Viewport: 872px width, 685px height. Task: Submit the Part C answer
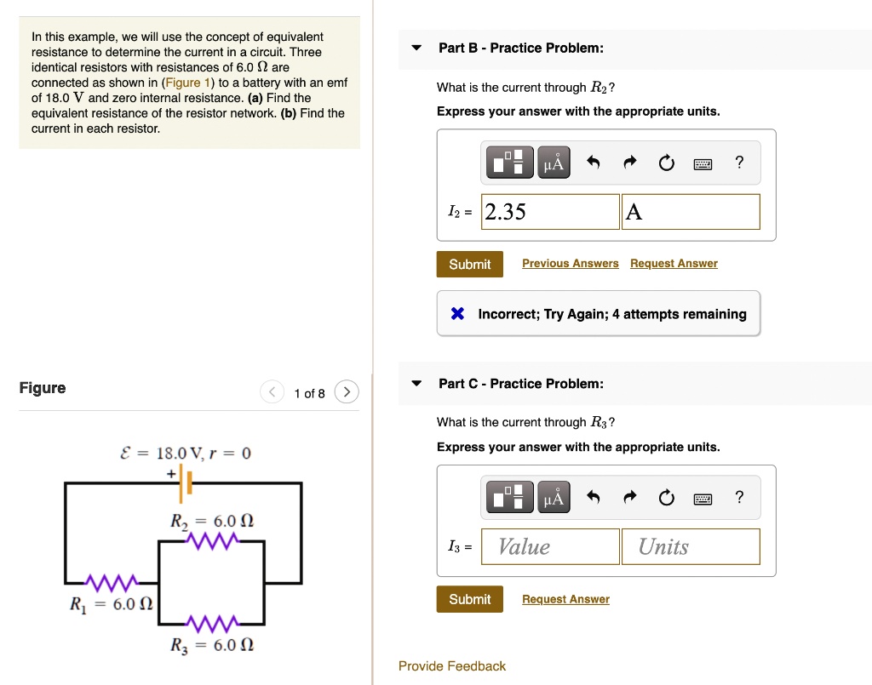[x=469, y=599]
